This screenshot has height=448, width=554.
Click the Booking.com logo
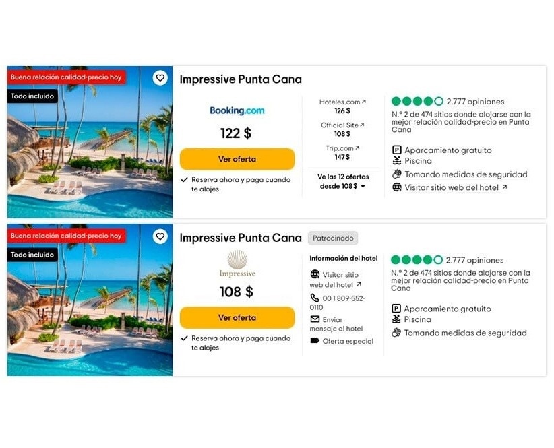(x=237, y=110)
